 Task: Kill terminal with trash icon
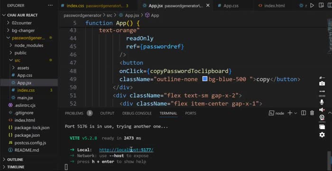pyautogui.click(x=312, y=113)
